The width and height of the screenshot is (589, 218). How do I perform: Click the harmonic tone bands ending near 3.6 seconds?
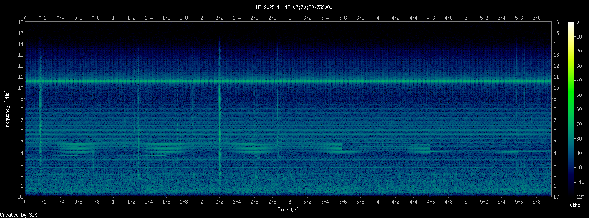333,147
